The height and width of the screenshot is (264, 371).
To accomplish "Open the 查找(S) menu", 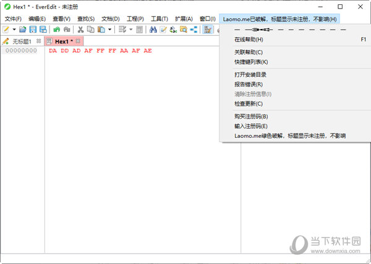I will pos(86,19).
